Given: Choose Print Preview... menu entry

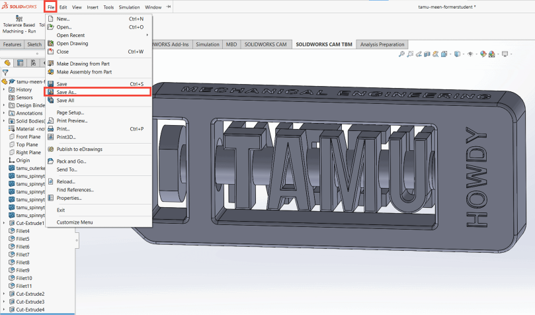Looking at the screenshot, I should tap(99, 120).
